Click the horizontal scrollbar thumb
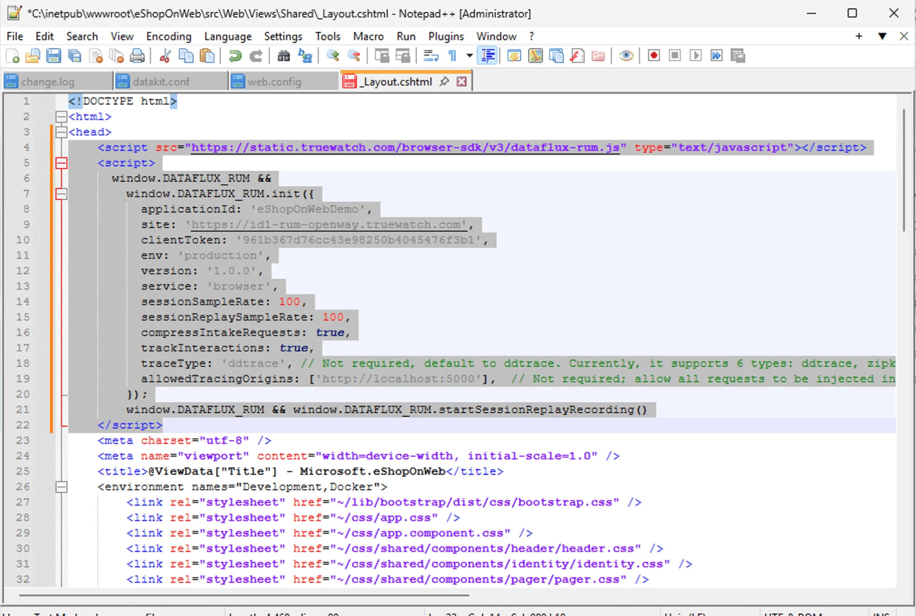This screenshot has width=916, height=616. click(x=244, y=595)
